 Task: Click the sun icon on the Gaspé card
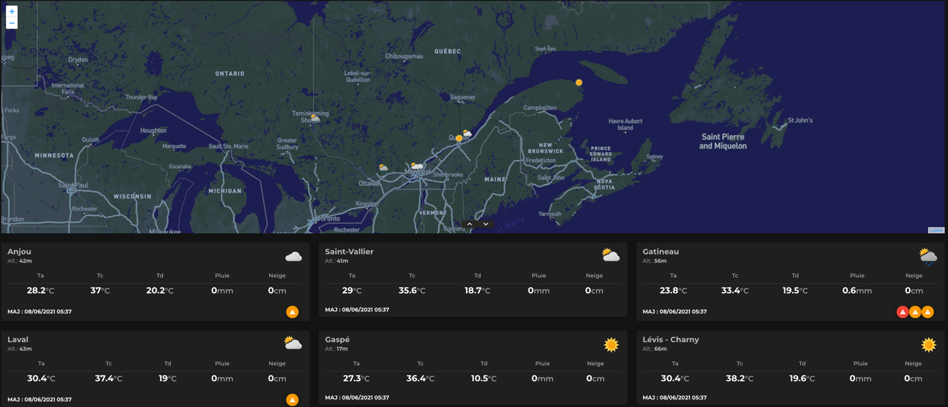611,345
